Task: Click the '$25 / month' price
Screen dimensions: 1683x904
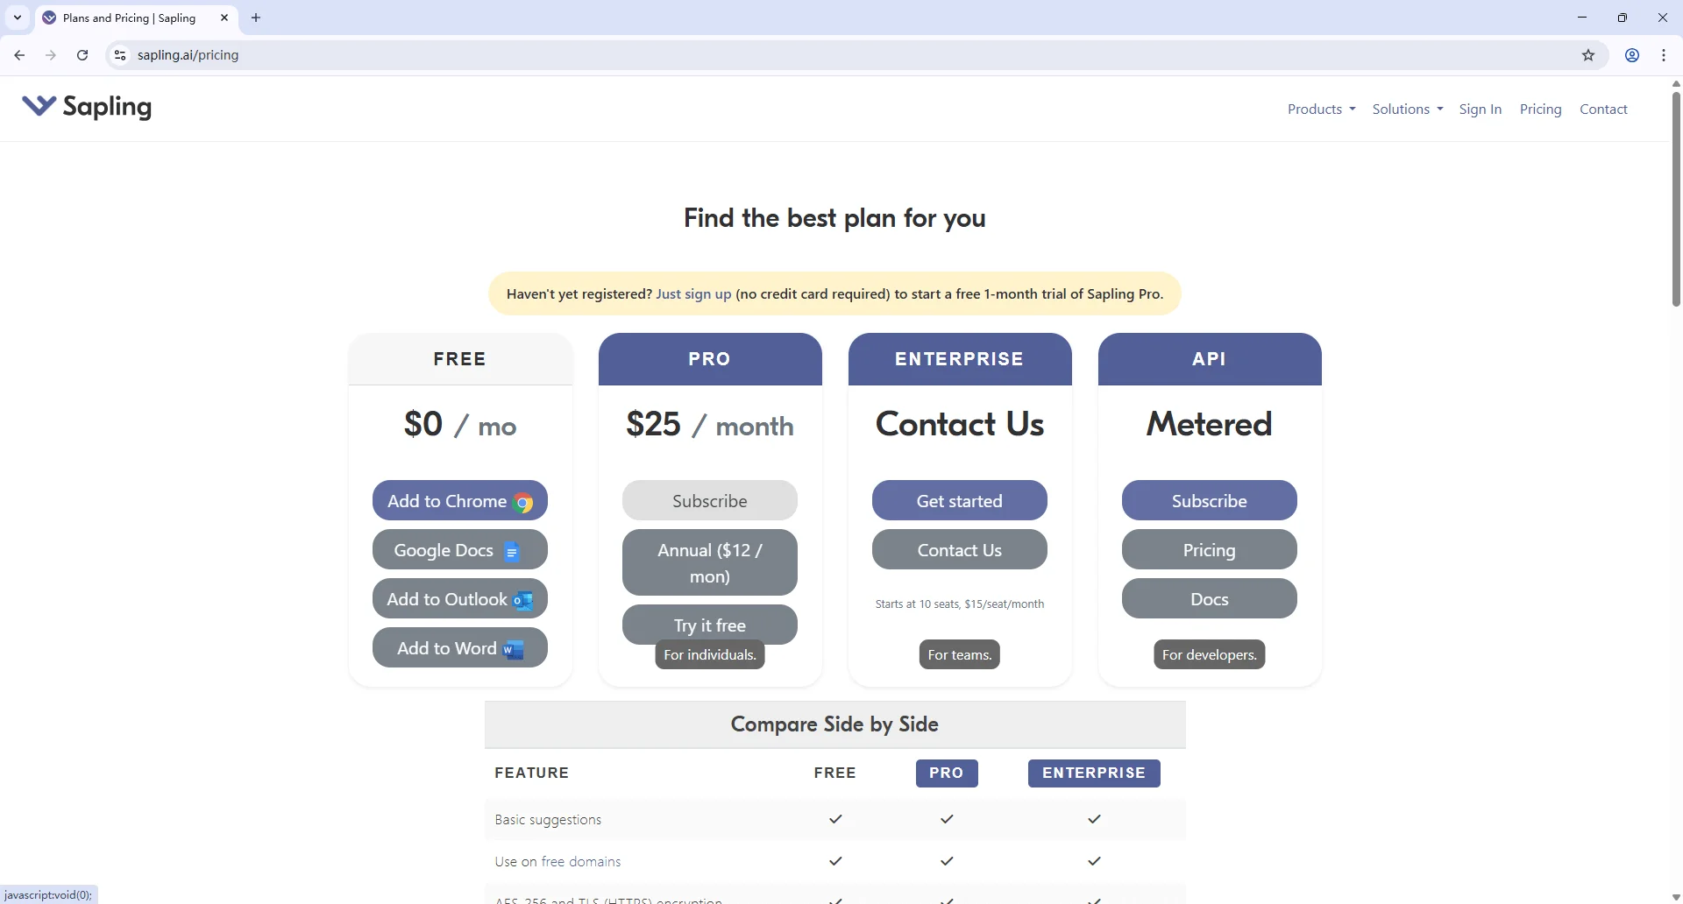Action: tap(710, 425)
